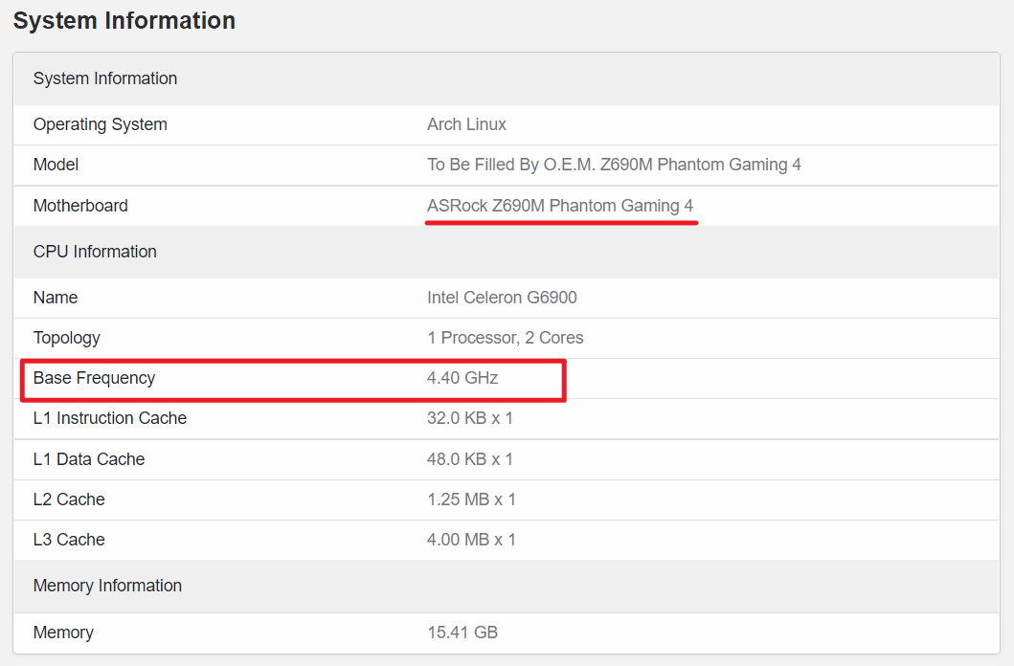
Task: Select the 4.40 GHz frequency value
Action: coord(462,378)
